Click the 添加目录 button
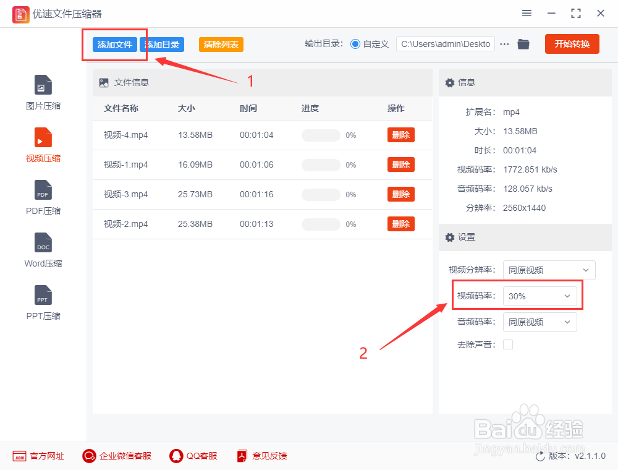Screen dimensions: 618x470 point(162,45)
